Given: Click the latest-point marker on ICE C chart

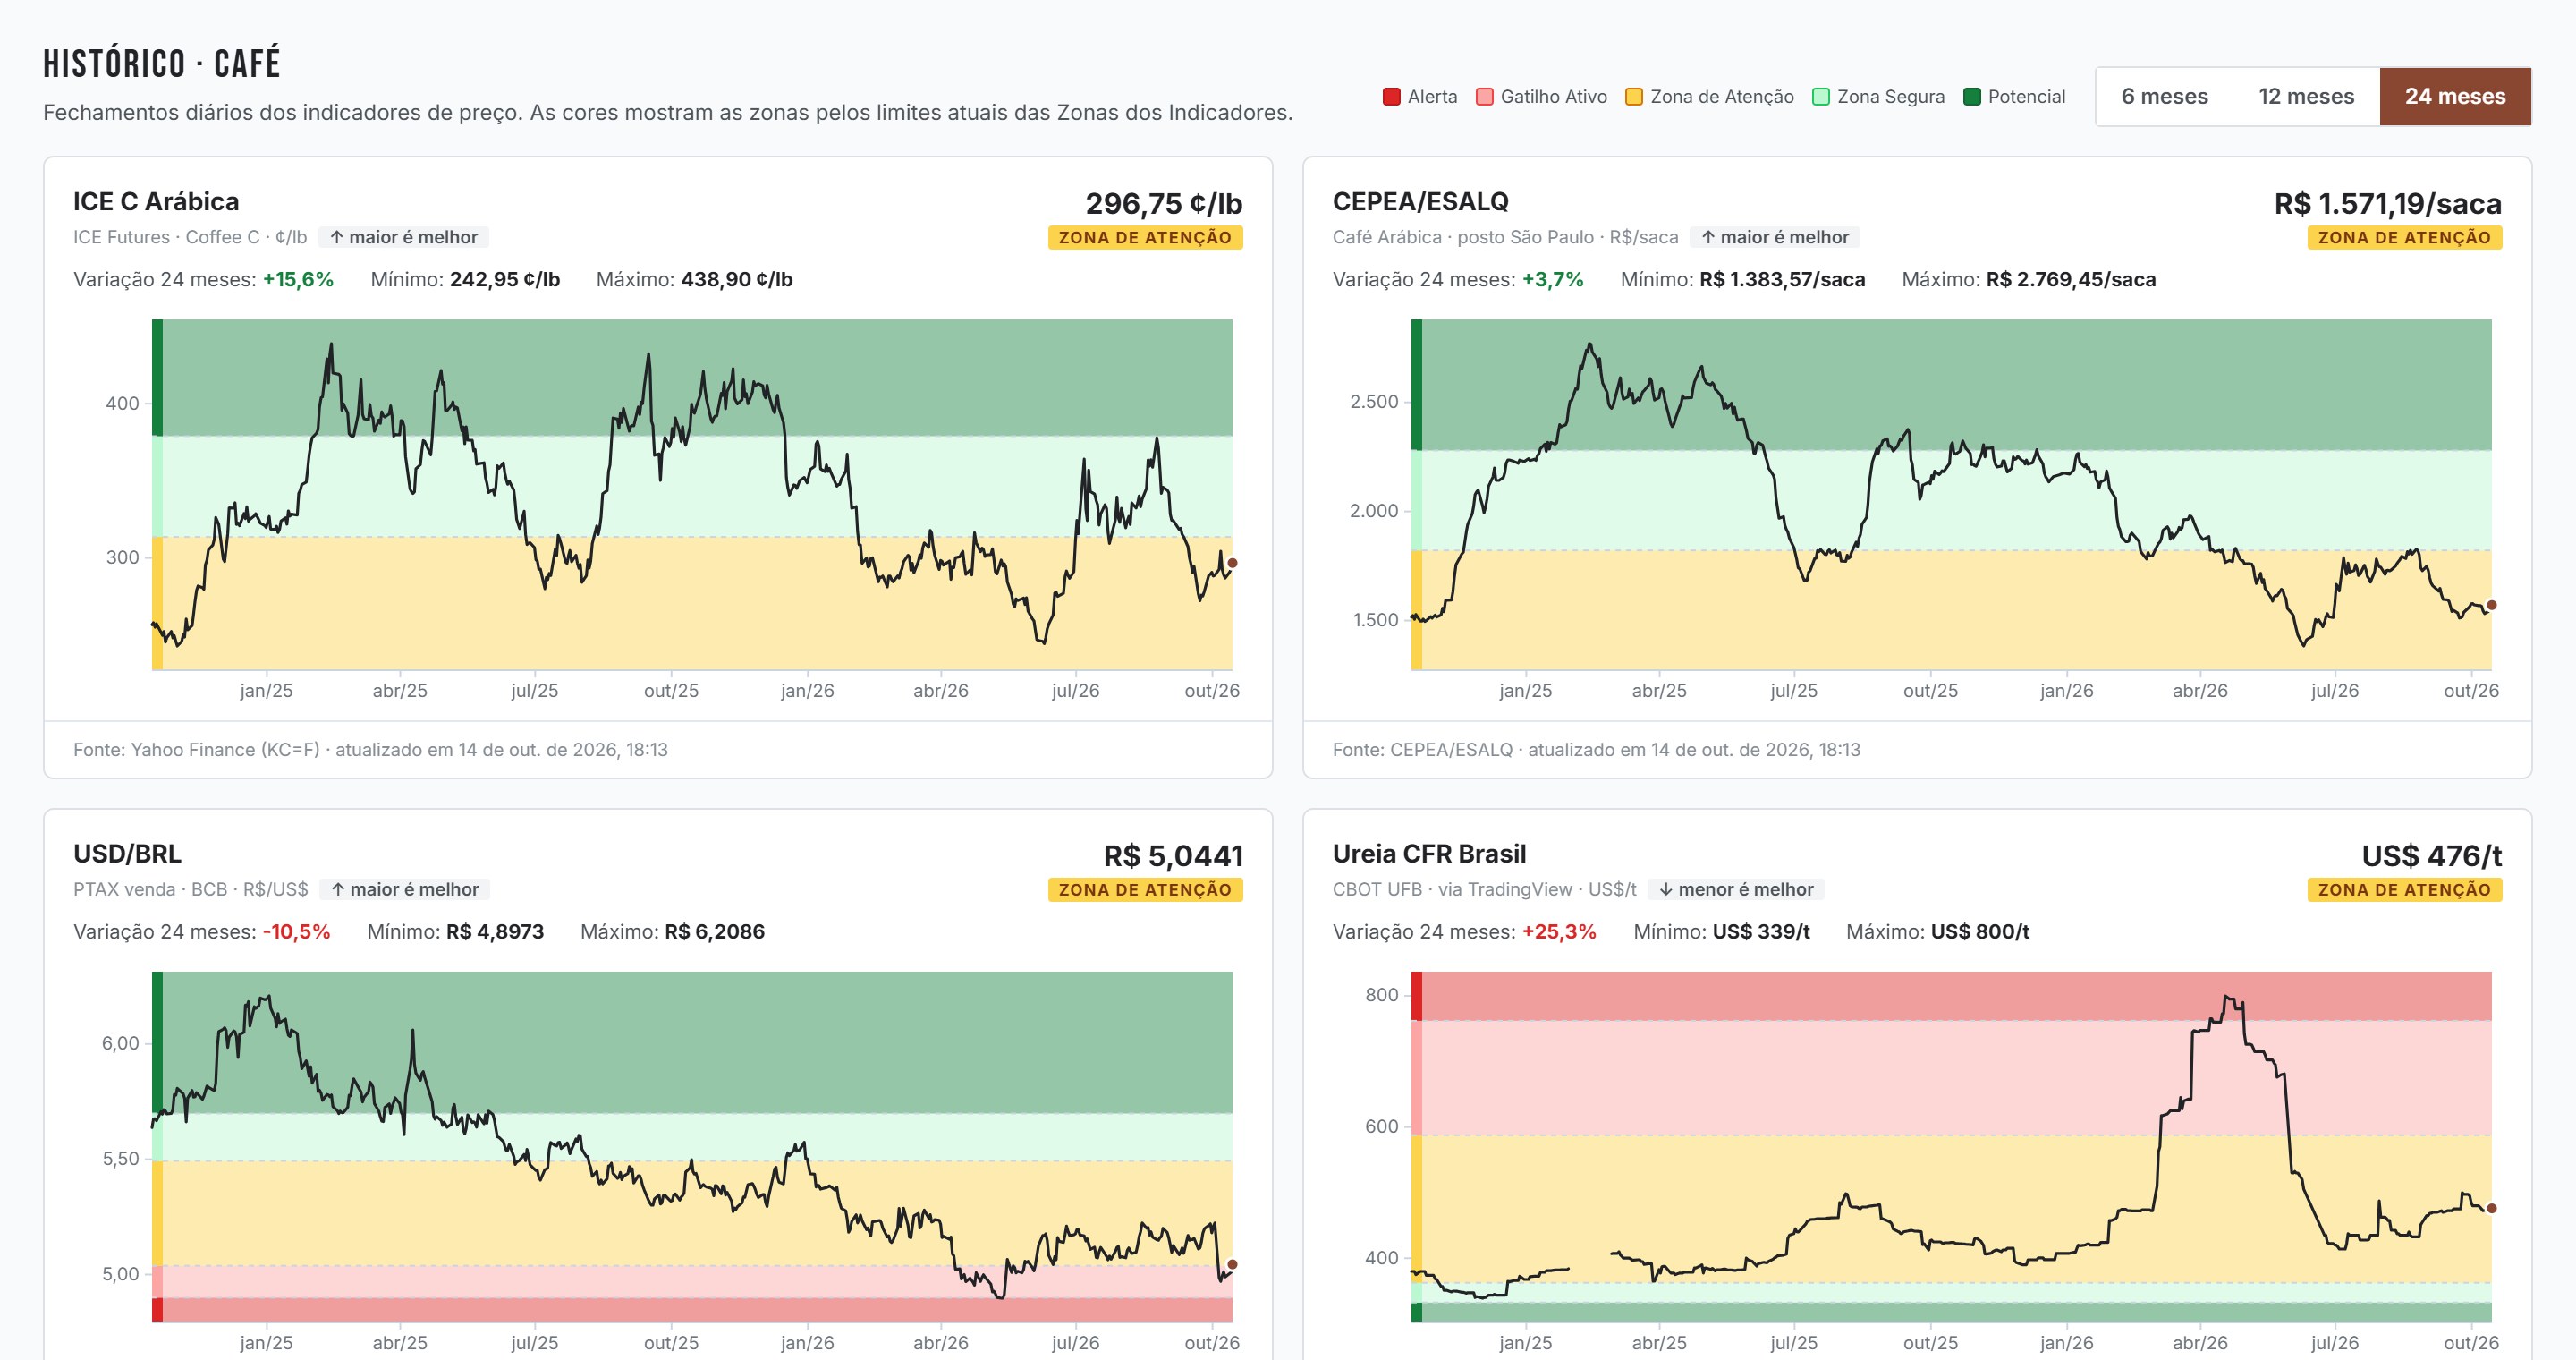Looking at the screenshot, I should (1232, 563).
